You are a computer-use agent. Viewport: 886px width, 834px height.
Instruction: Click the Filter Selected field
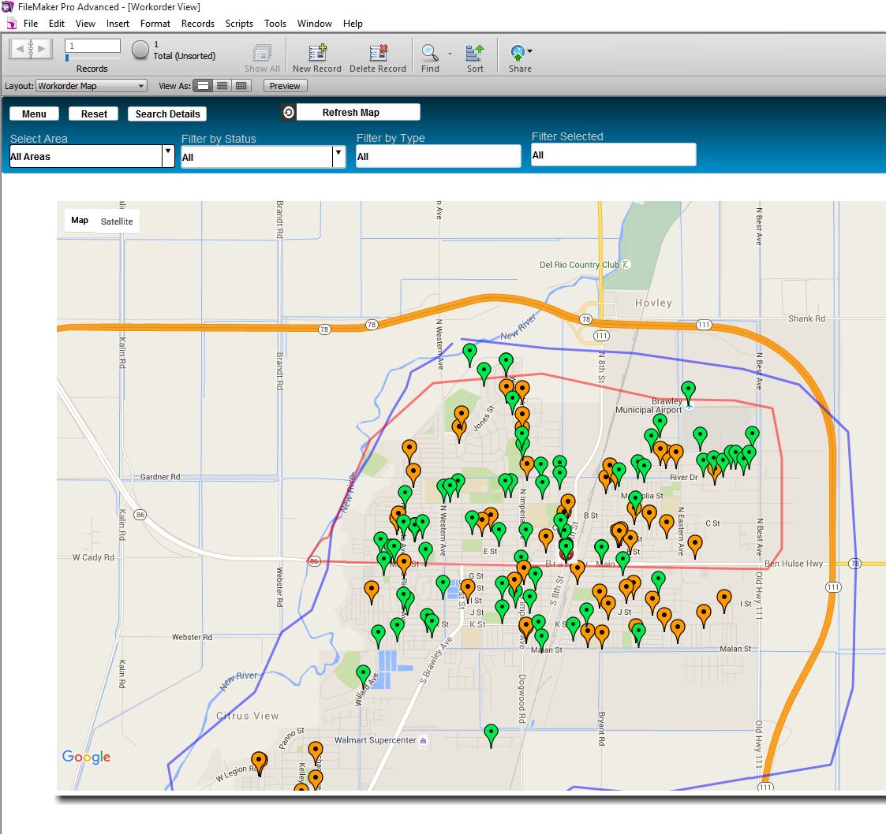(x=614, y=155)
